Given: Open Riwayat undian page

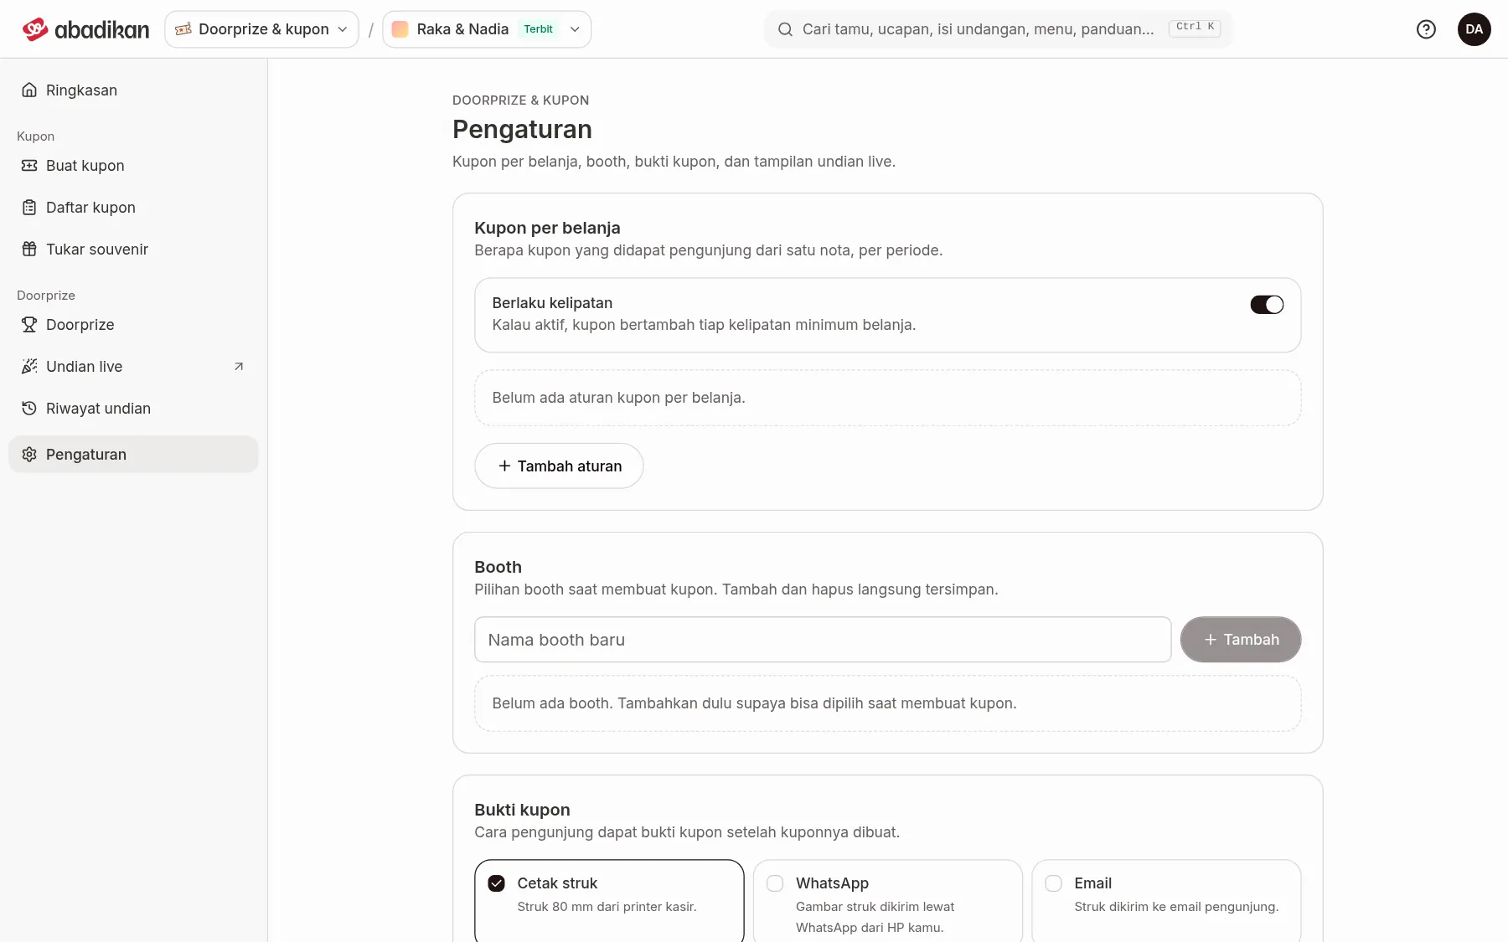Looking at the screenshot, I should 133,409.
